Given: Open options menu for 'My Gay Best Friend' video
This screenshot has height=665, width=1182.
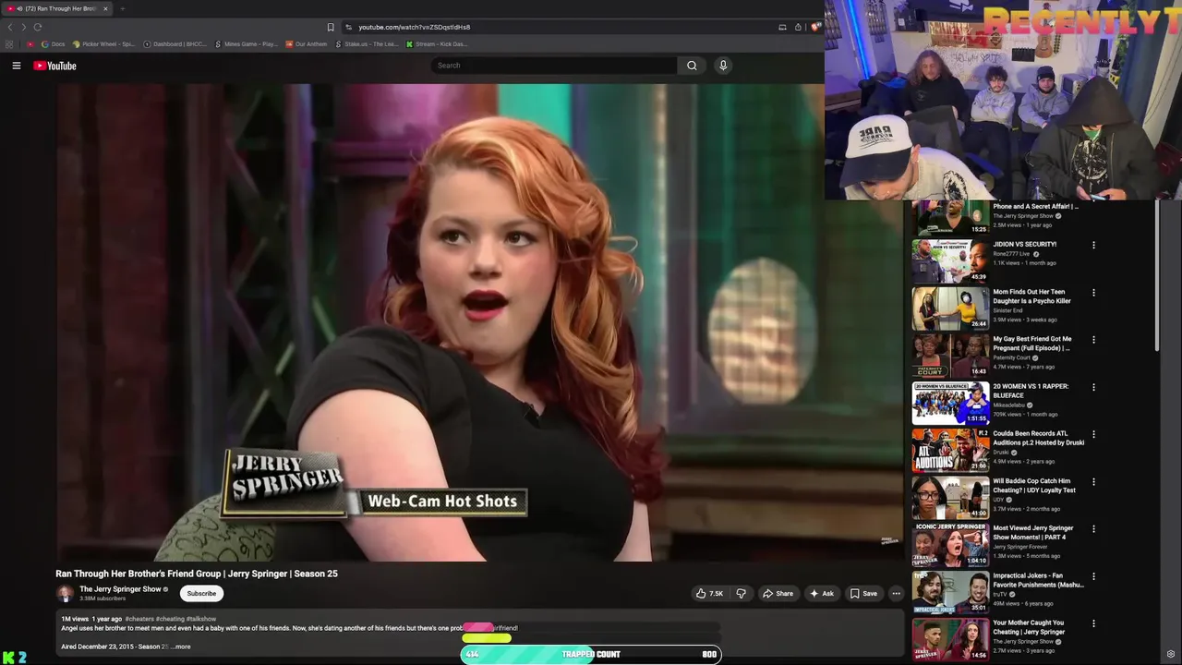Looking at the screenshot, I should tap(1093, 340).
